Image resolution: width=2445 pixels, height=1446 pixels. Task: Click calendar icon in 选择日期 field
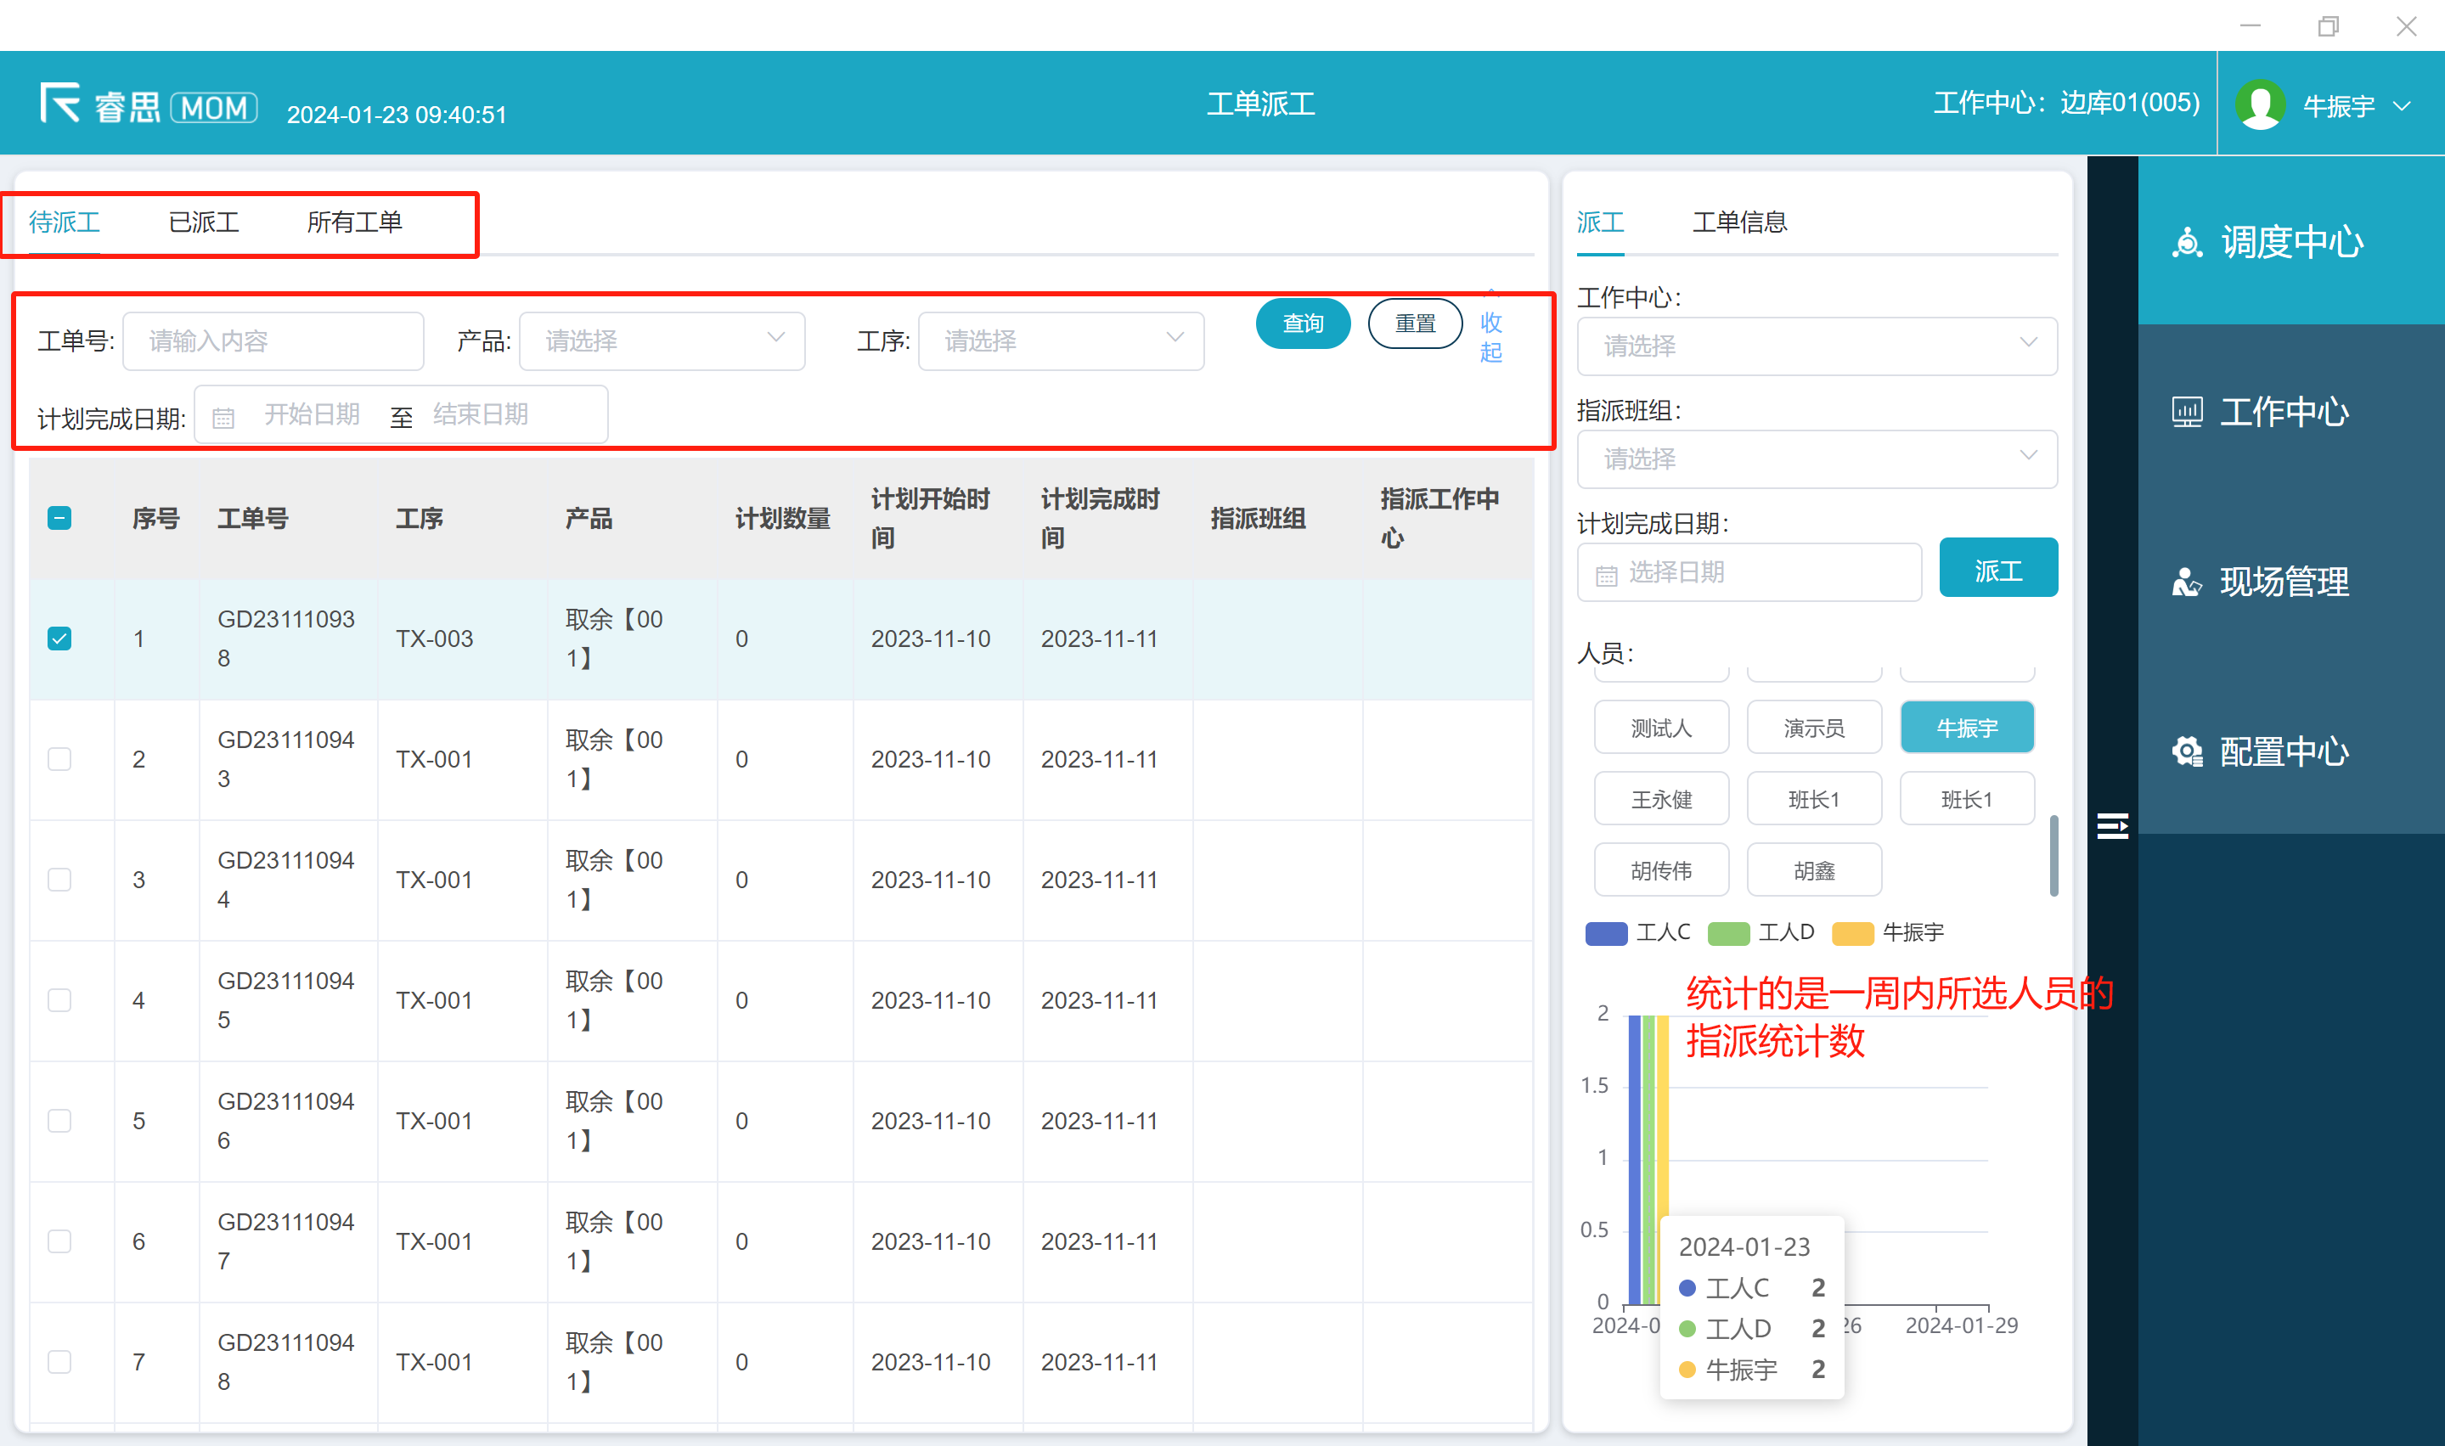point(1606,575)
